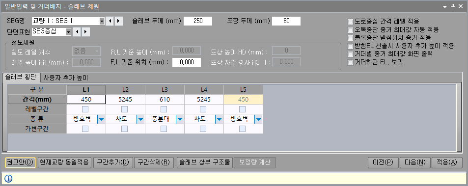The image size is (468, 186).
Task: Select L5 간격 cell 450
Action: point(243,99)
